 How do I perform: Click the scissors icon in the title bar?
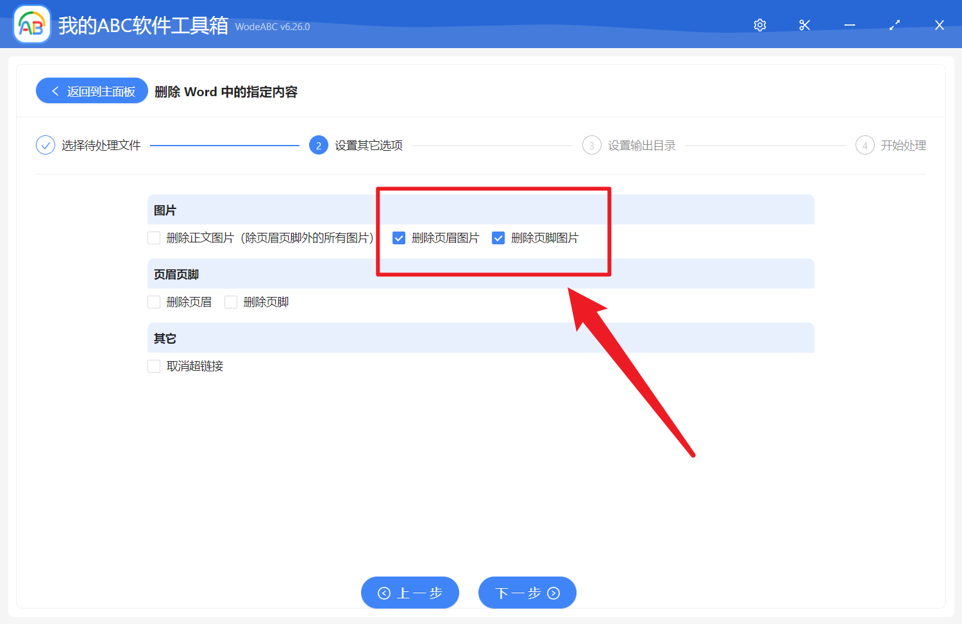pos(804,25)
